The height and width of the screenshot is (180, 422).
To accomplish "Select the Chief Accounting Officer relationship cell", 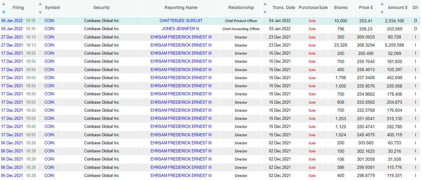I will [241, 29].
